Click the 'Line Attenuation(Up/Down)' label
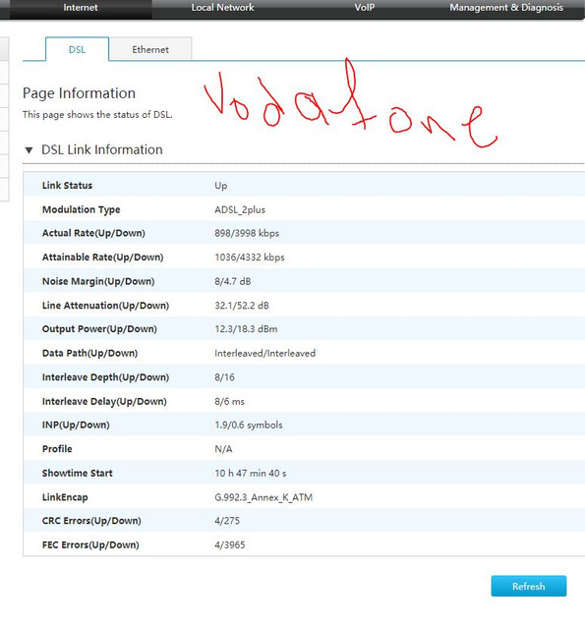The height and width of the screenshot is (629, 585). [x=105, y=306]
